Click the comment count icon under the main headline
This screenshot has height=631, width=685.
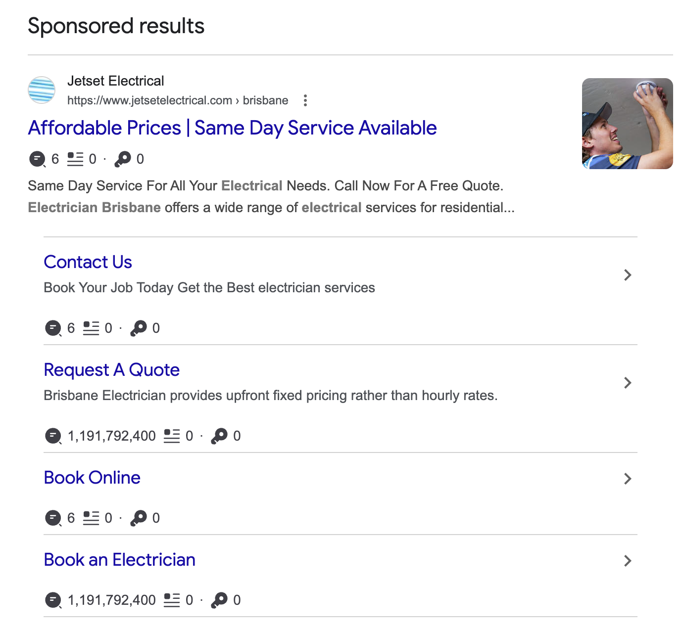click(x=37, y=159)
